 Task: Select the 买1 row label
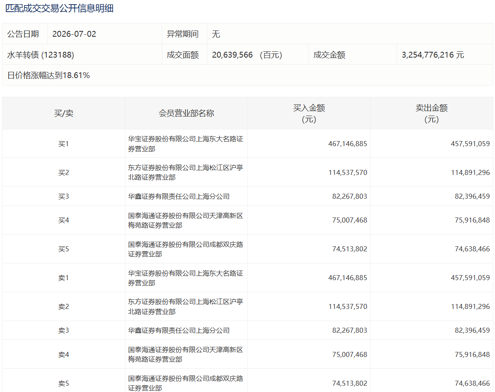pyautogui.click(x=64, y=144)
